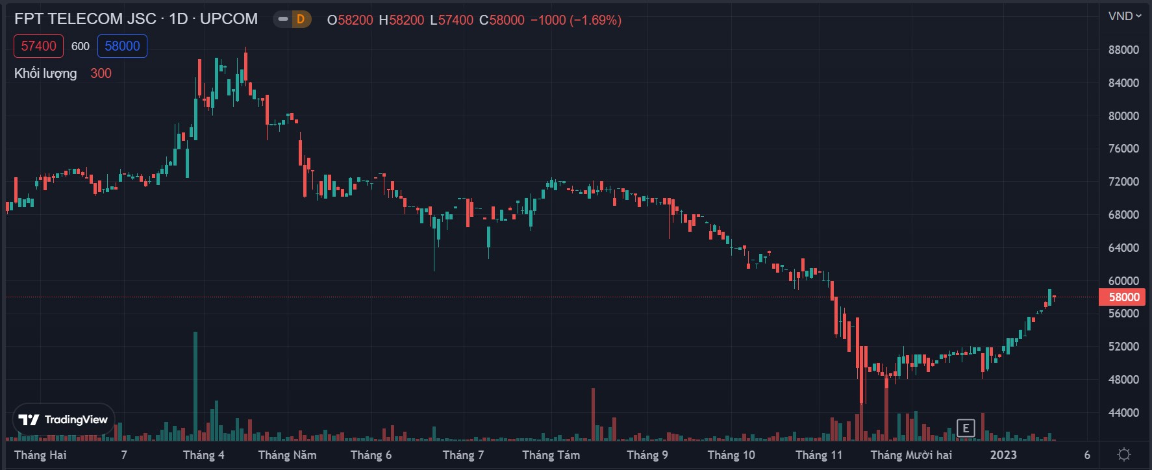
Task: Click the Tháng 9 time axis label
Action: [x=647, y=455]
